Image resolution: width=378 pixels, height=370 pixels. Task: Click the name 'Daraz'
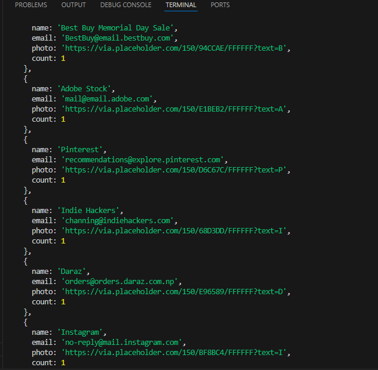coord(71,272)
